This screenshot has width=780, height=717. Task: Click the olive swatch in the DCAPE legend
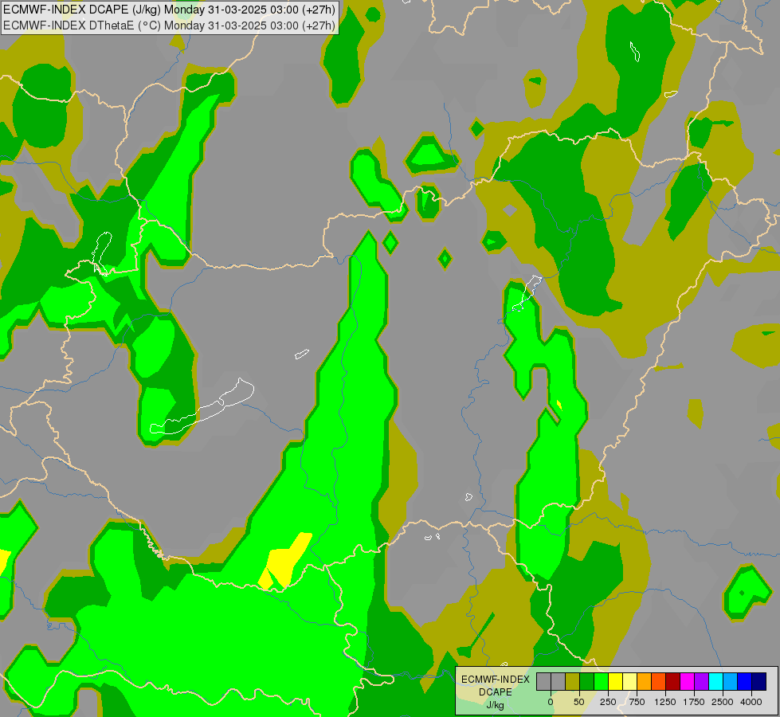pyautogui.click(x=572, y=682)
